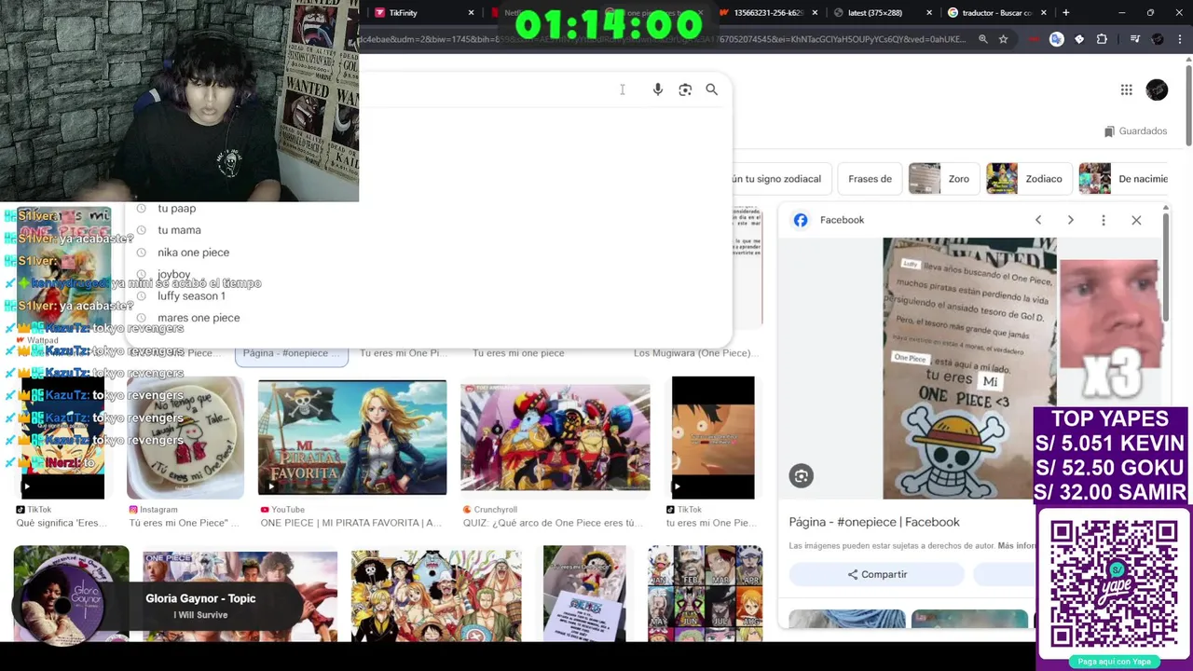Click the Gloria Gaynor - Topic overlay
1193x671 pixels.
tap(158, 606)
